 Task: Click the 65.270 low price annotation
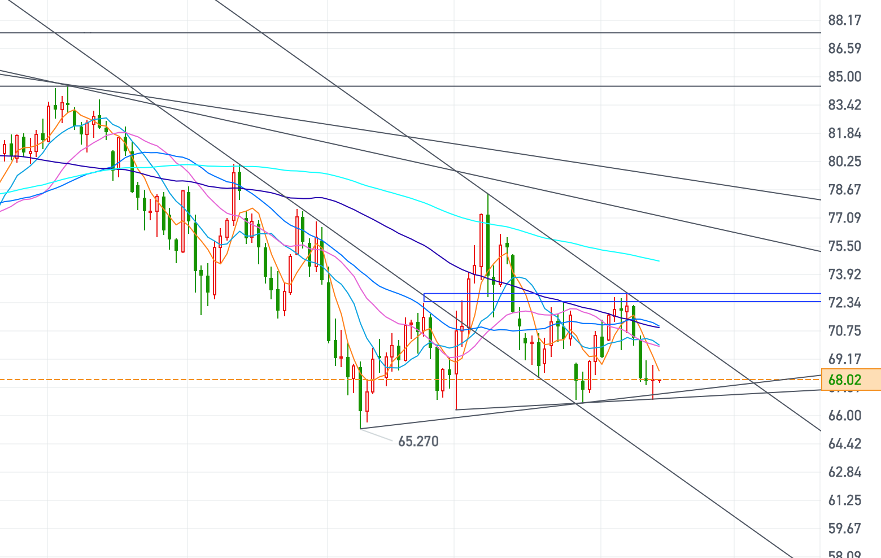pos(418,441)
